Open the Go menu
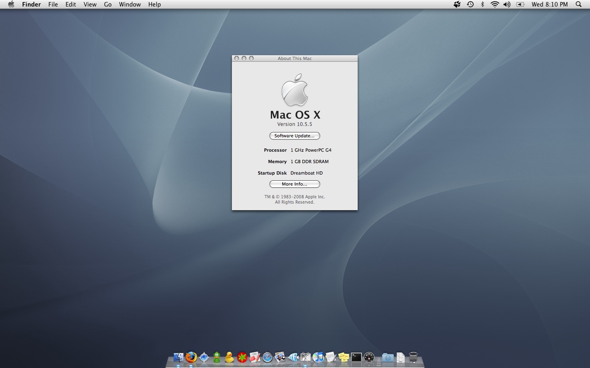 108,4
